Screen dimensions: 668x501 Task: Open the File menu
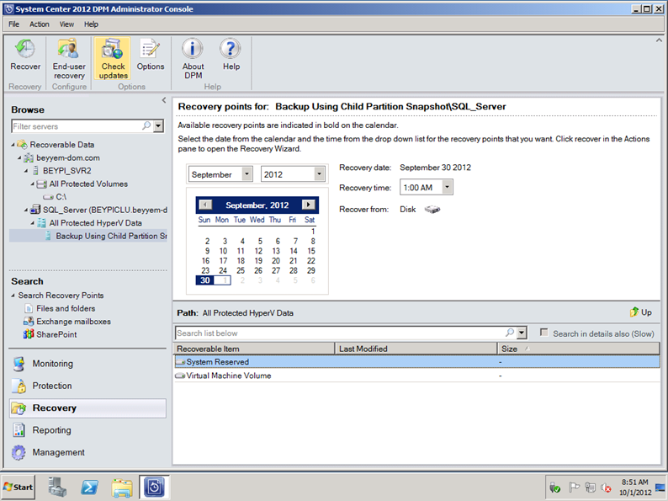(13, 24)
